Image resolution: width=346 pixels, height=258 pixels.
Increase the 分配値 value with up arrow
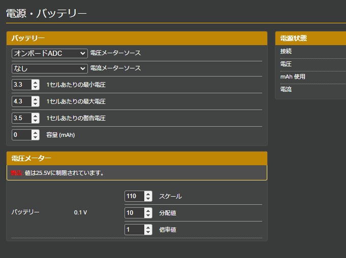coord(148,210)
